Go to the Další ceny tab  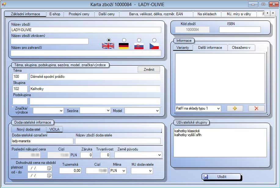(107, 14)
